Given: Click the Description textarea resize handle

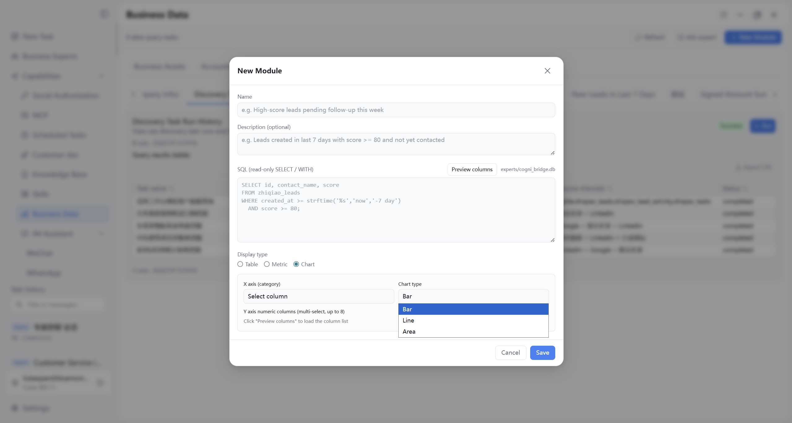Looking at the screenshot, I should pyautogui.click(x=553, y=153).
